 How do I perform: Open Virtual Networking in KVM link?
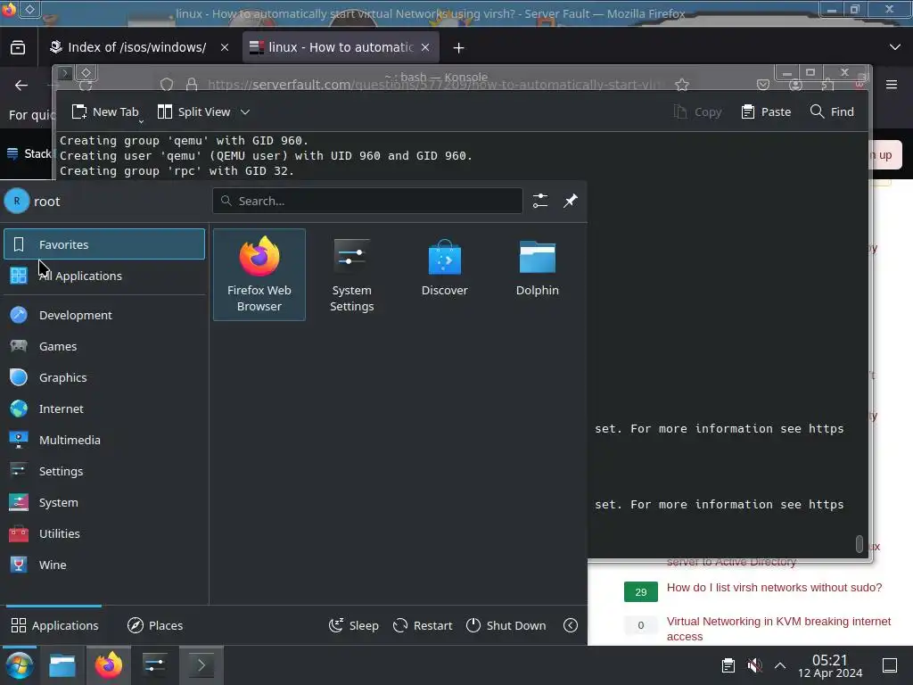point(778,629)
